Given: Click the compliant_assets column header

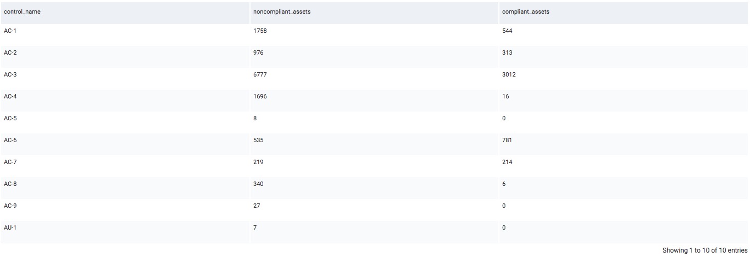Looking at the screenshot, I should tap(526, 12).
